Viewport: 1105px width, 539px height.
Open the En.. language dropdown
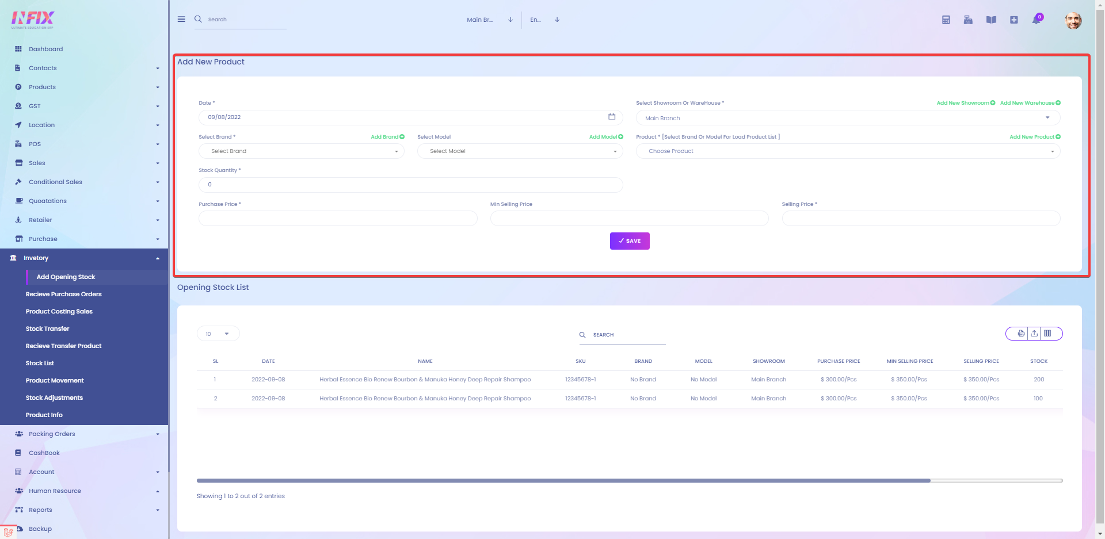[x=544, y=20]
